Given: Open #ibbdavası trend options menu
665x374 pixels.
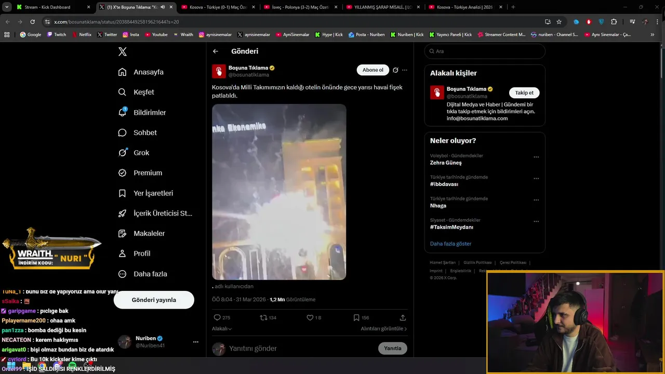Looking at the screenshot, I should (536, 179).
